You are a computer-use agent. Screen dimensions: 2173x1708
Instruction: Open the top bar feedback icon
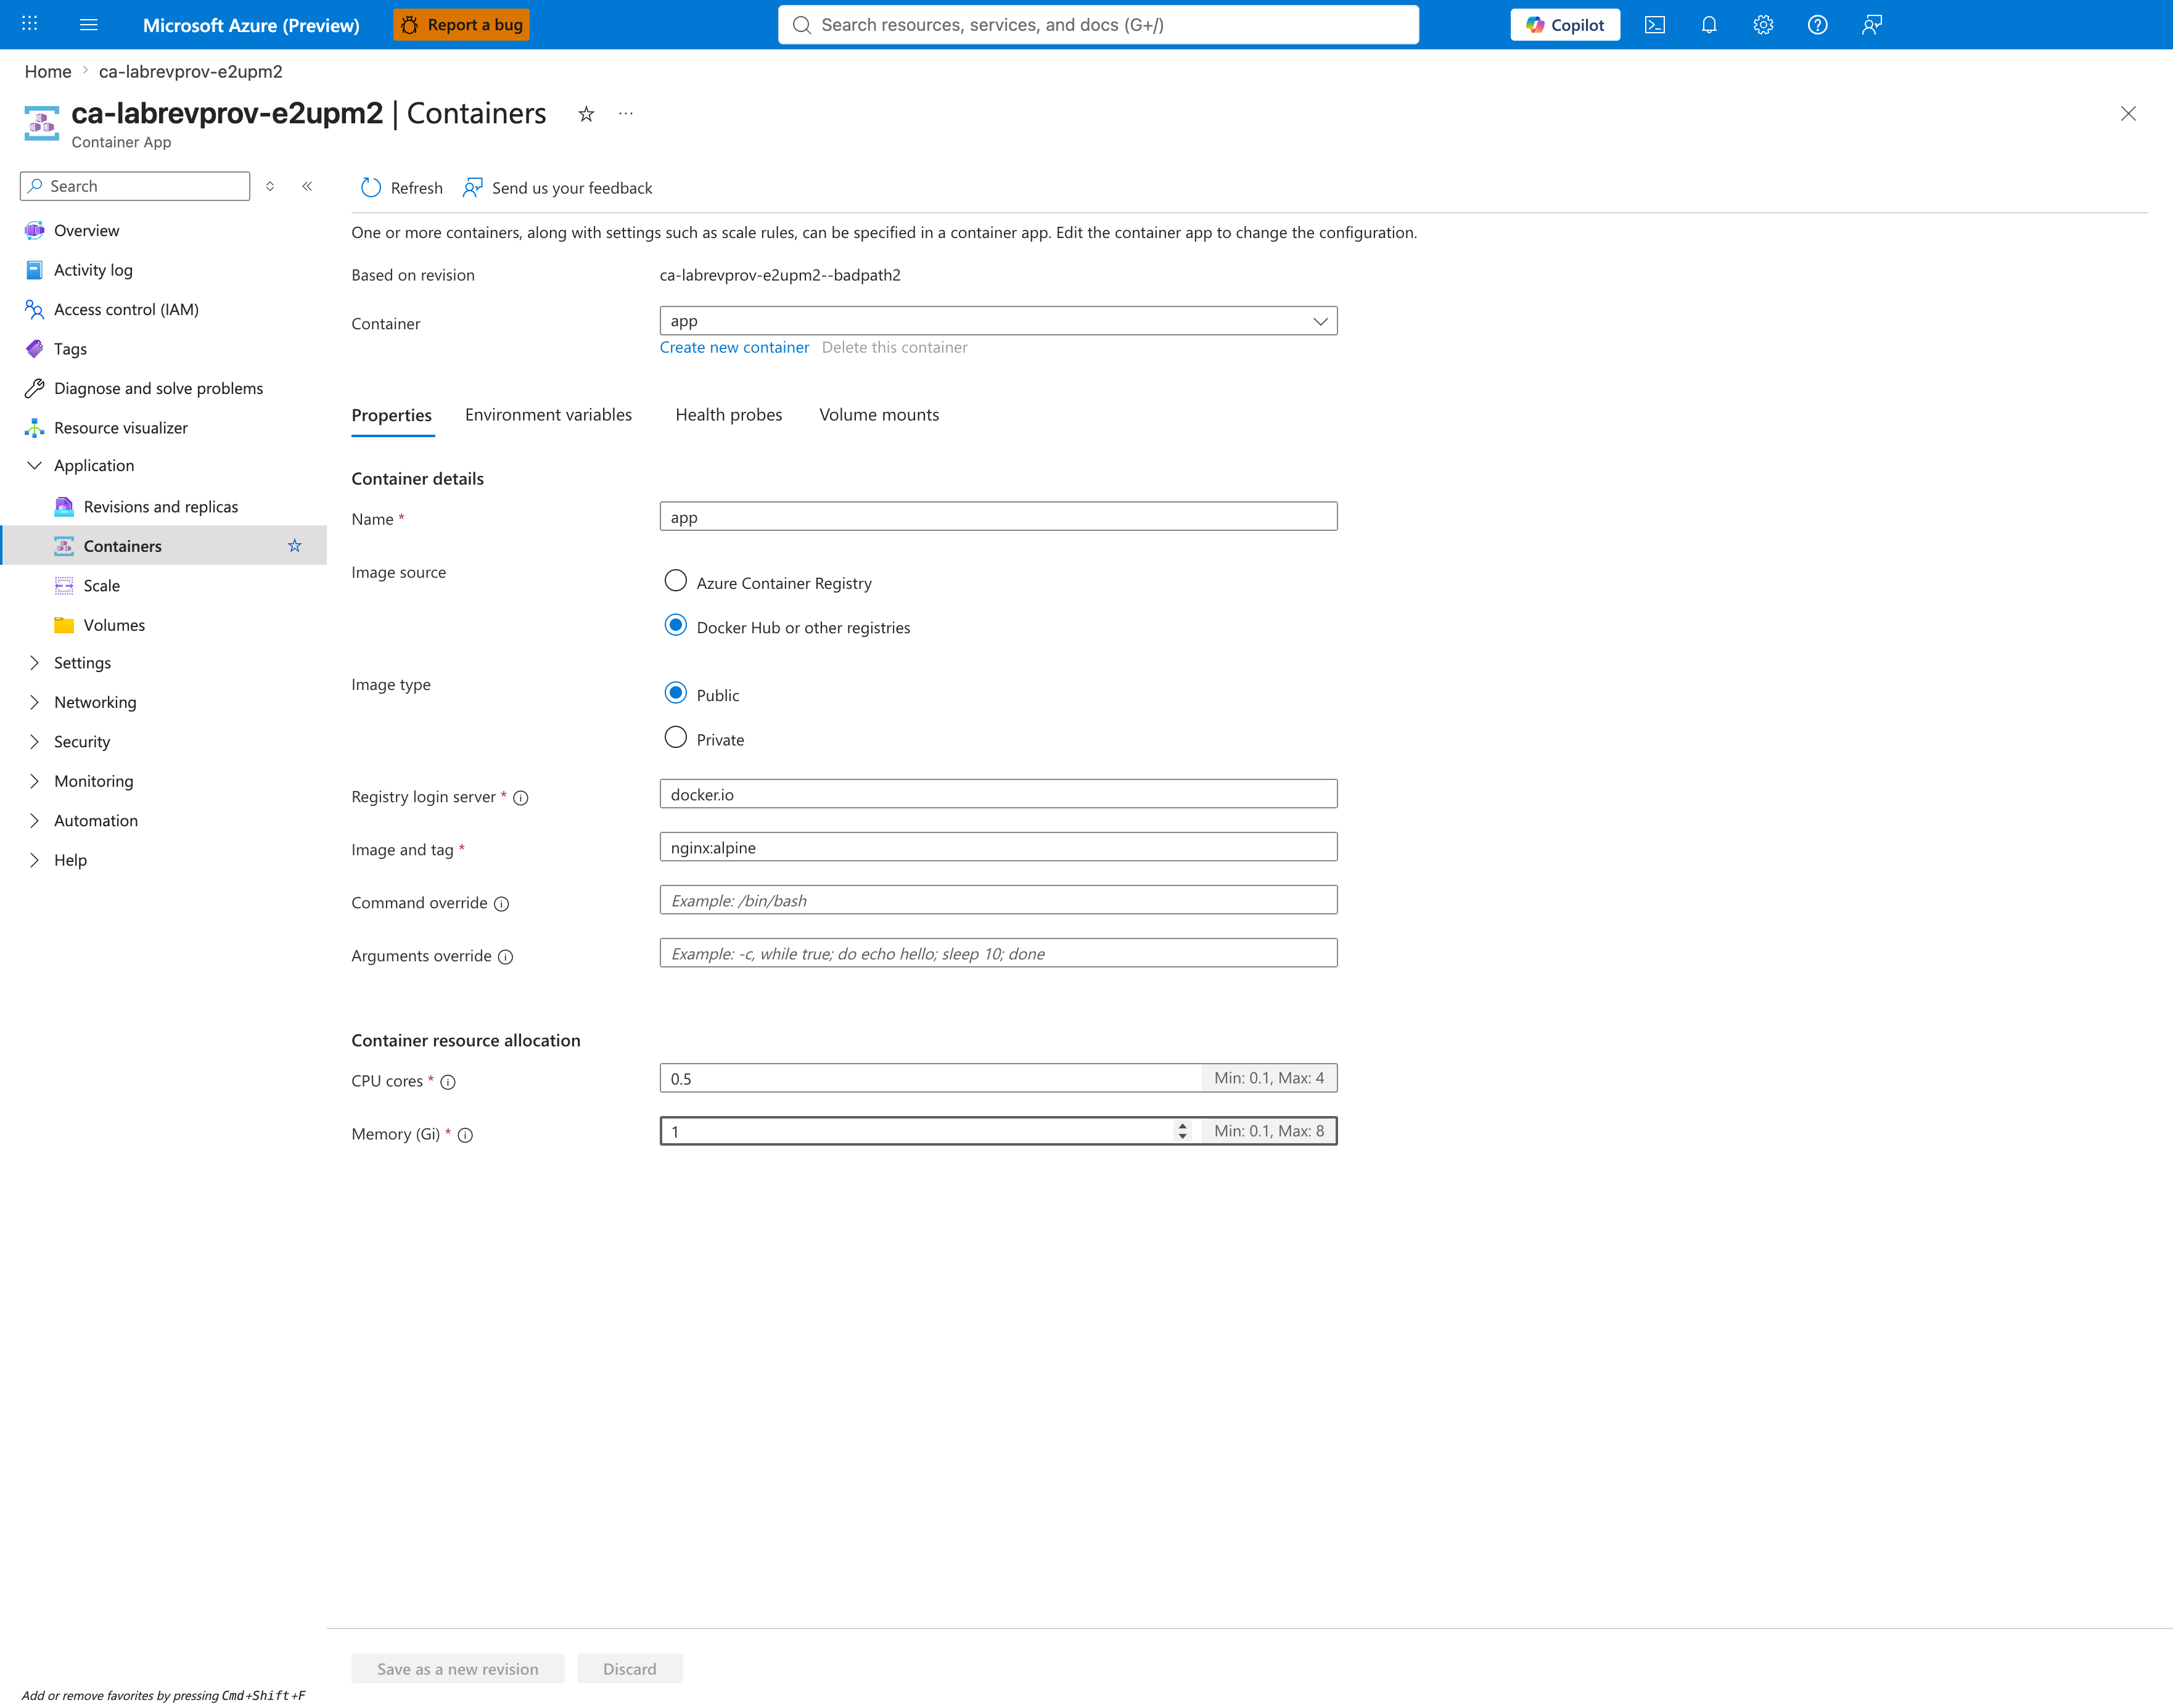tap(1872, 25)
